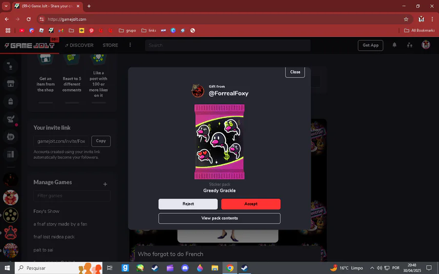Open the STORE tab

pos(110,45)
